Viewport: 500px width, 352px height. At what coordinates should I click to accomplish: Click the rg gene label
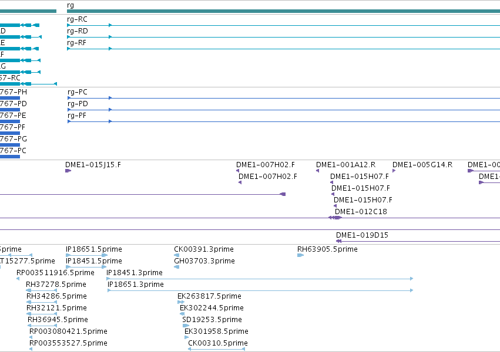tap(71, 5)
